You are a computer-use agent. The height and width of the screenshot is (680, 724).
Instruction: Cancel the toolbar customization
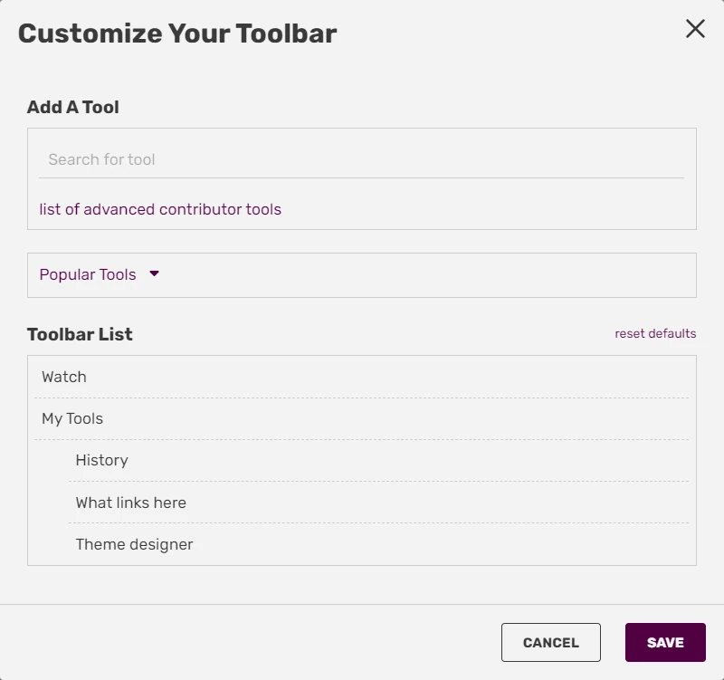550,642
